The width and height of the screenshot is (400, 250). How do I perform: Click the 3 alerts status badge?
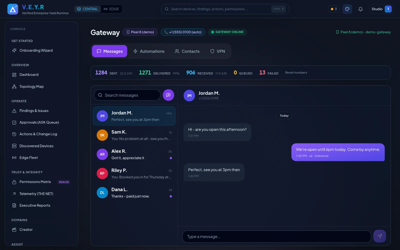tap(333, 9)
